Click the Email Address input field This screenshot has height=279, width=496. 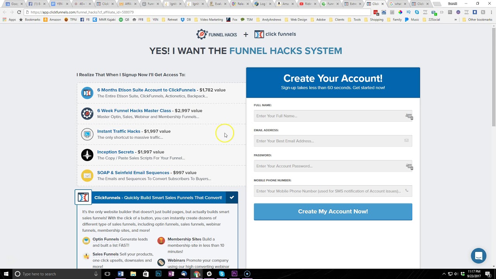point(333,141)
